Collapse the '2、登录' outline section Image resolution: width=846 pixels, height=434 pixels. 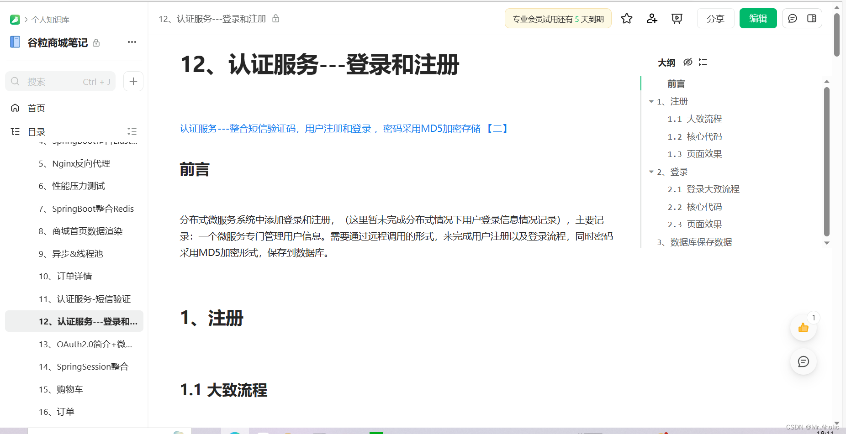651,172
